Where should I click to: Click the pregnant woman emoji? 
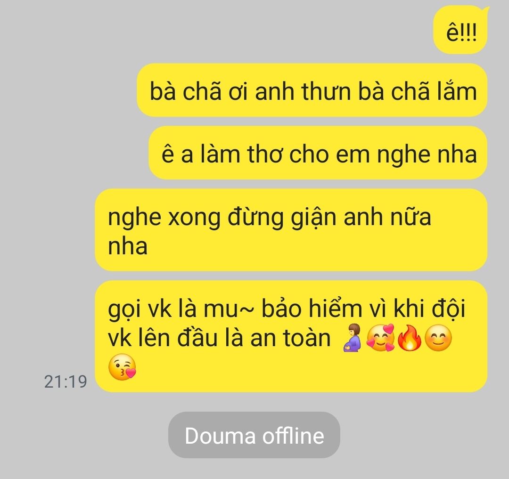(353, 338)
